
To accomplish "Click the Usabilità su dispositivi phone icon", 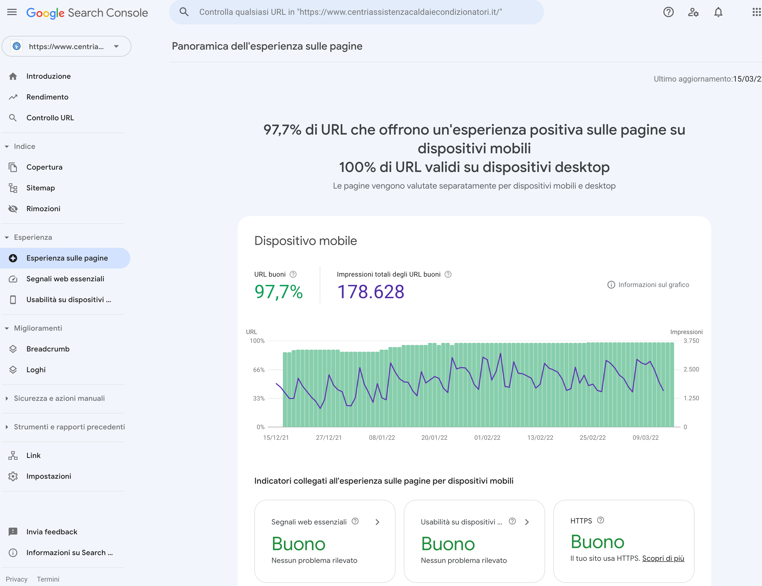I will click(13, 300).
